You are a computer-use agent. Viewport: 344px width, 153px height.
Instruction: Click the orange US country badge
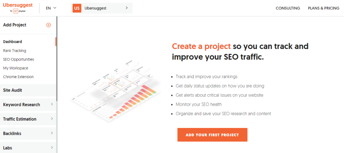[77, 8]
